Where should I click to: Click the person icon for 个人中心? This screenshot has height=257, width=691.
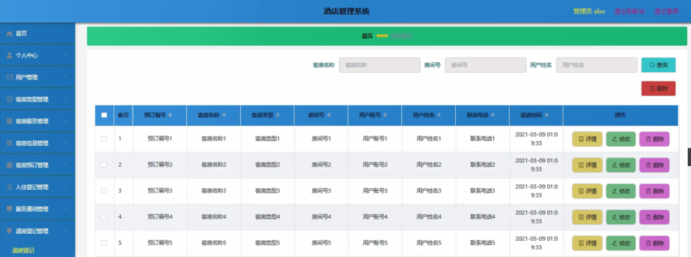point(9,55)
